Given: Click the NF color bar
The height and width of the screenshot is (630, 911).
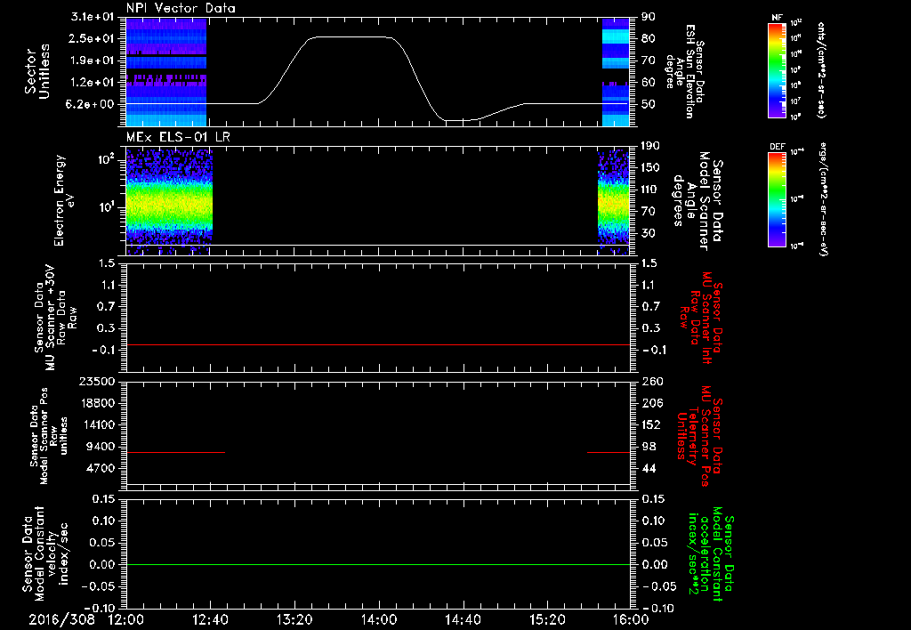Looking at the screenshot, I should pos(778,70).
